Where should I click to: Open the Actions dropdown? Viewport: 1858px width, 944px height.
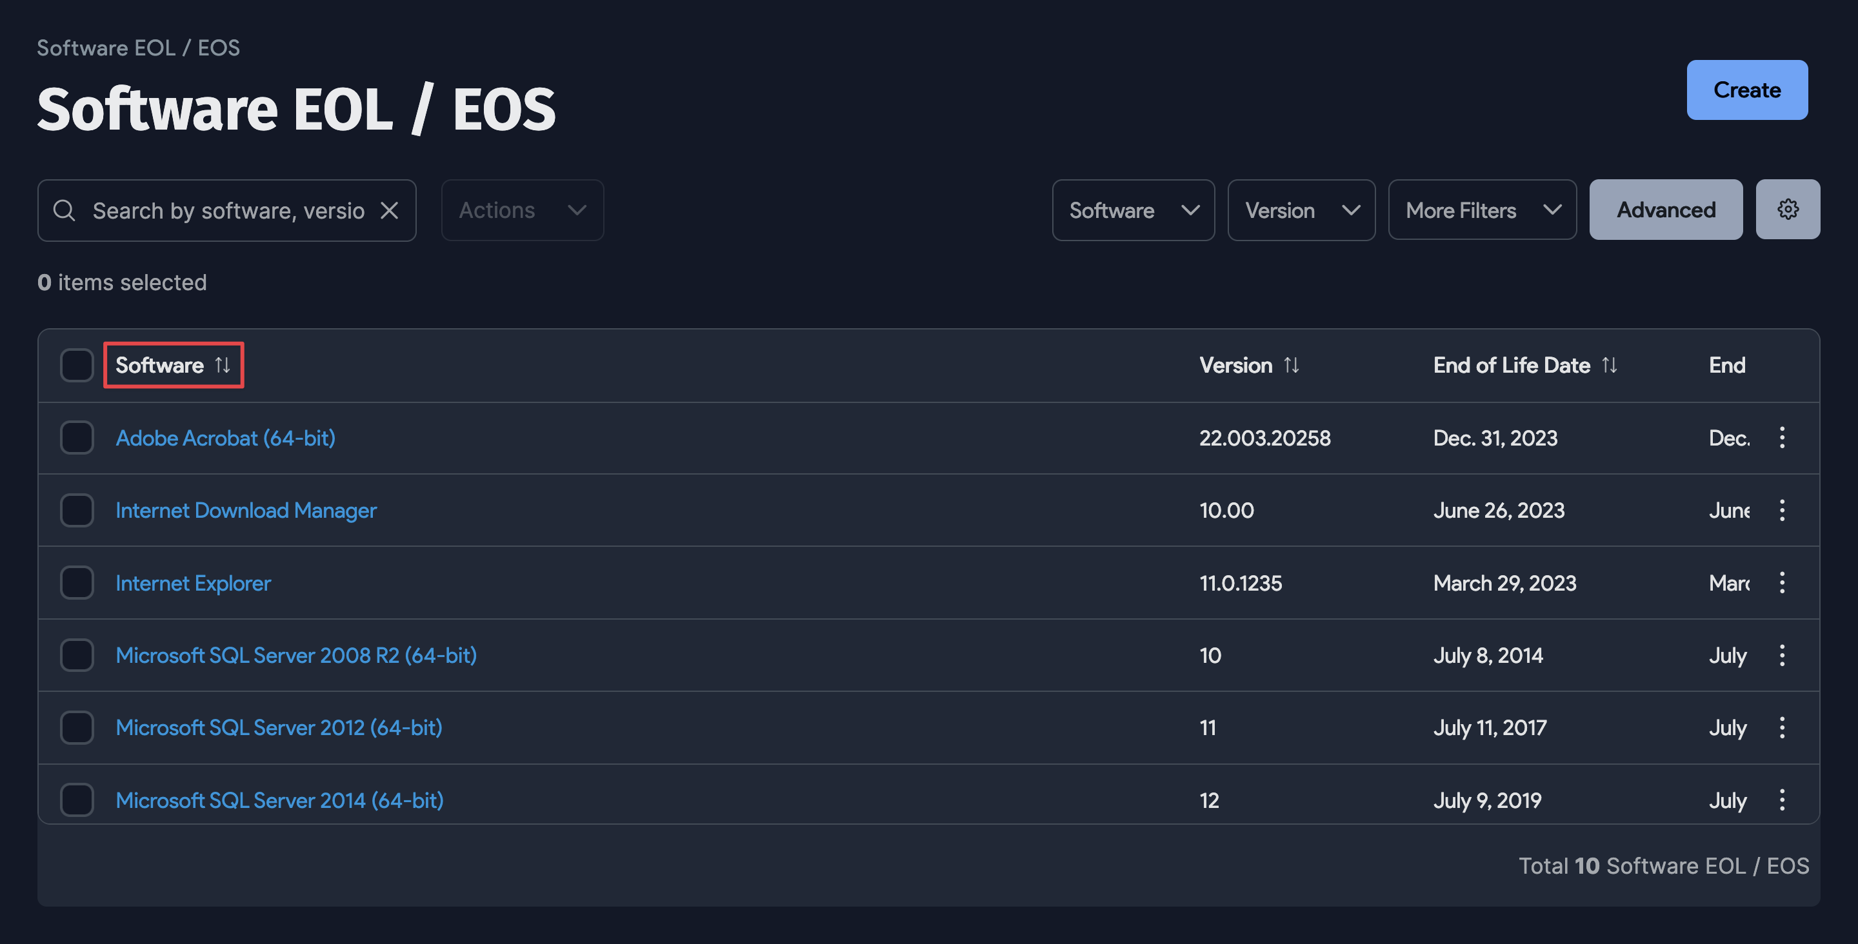pos(521,210)
